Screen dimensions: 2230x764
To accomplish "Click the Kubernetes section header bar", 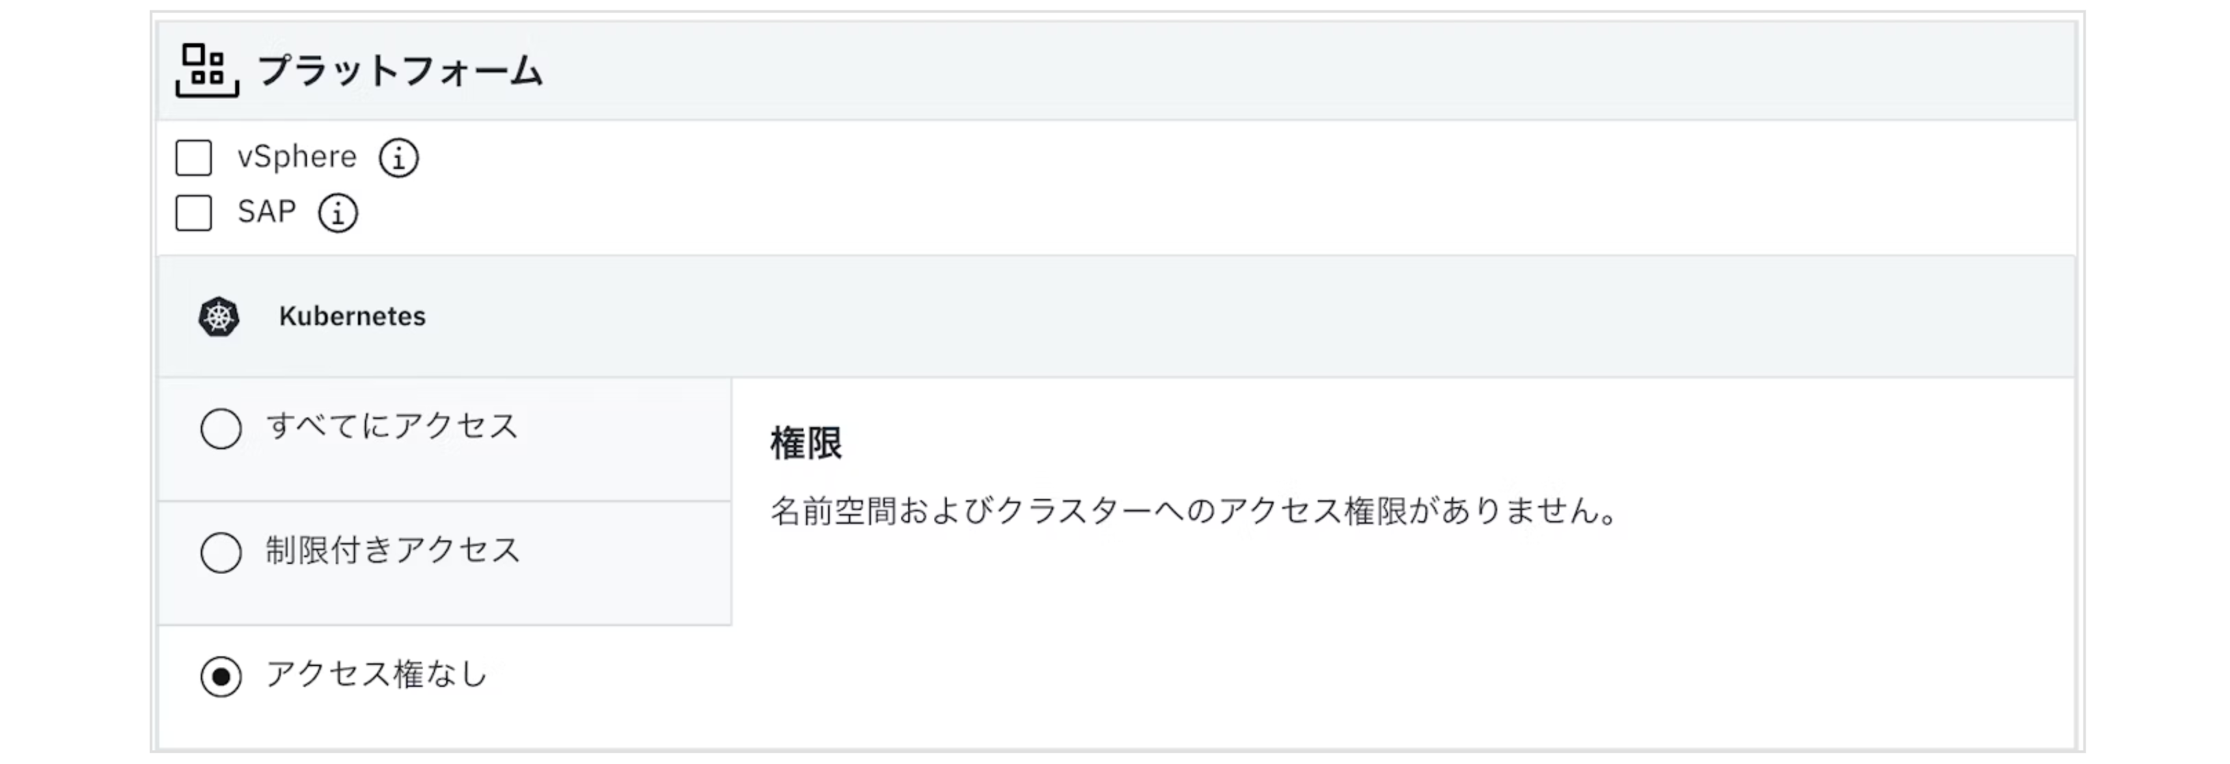I will pos(1212,317).
